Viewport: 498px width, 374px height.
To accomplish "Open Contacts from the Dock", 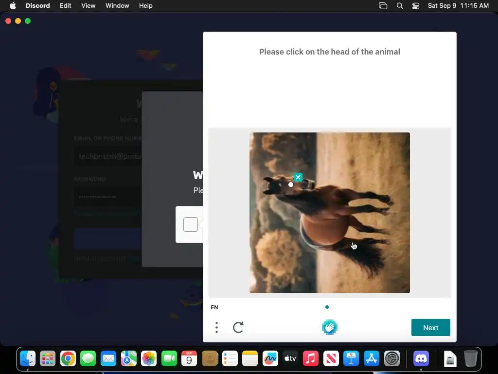I will click(210, 359).
